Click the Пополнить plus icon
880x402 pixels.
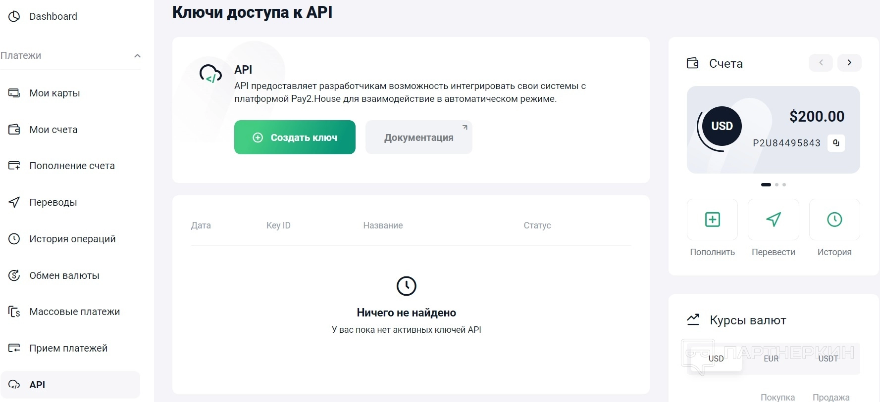pos(712,220)
